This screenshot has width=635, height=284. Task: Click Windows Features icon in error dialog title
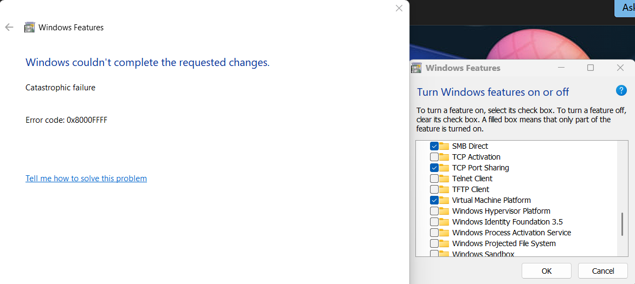[x=30, y=28]
